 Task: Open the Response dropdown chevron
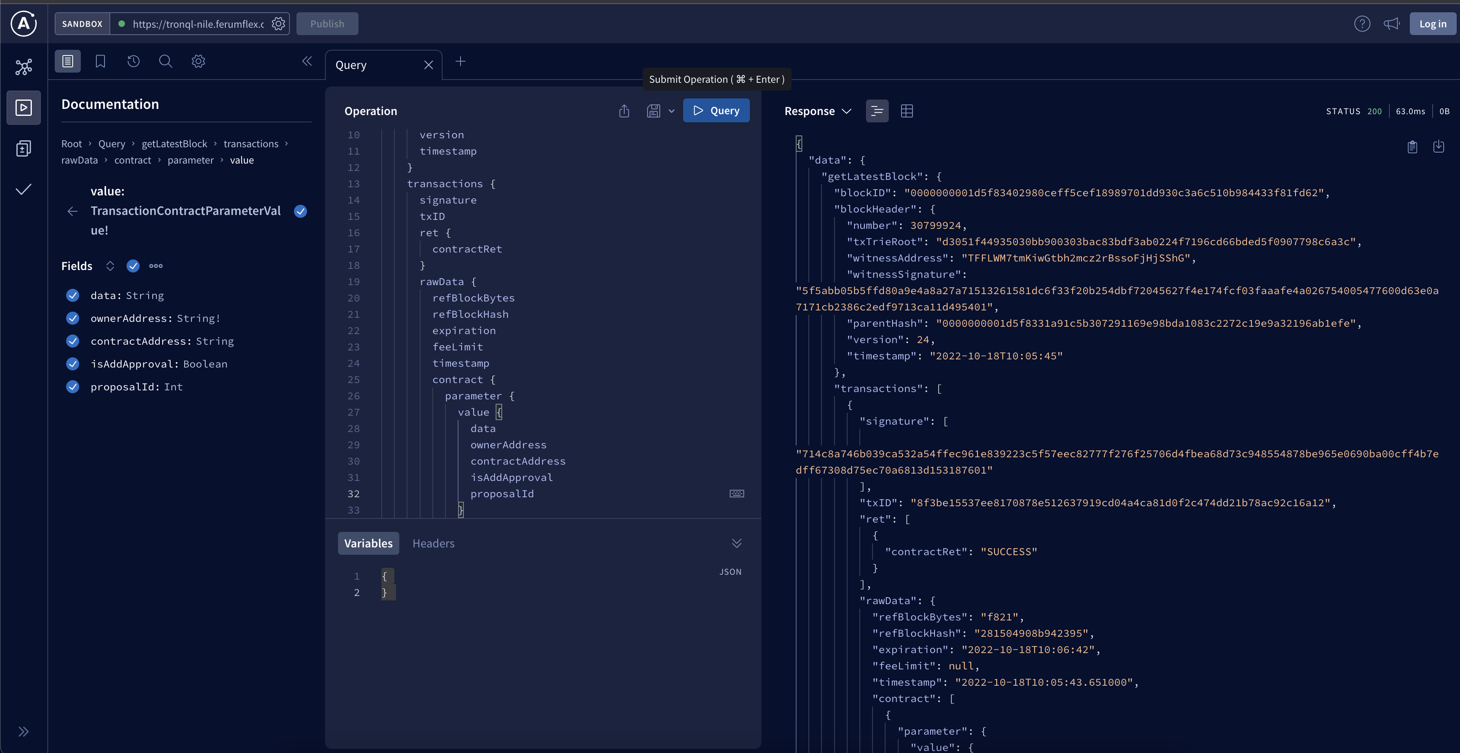847,111
